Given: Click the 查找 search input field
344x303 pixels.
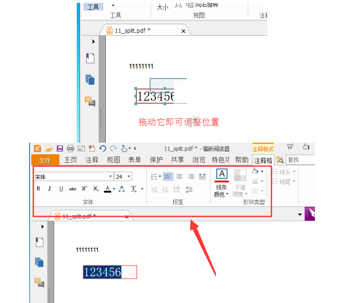Looking at the screenshot, I should click(299, 160).
